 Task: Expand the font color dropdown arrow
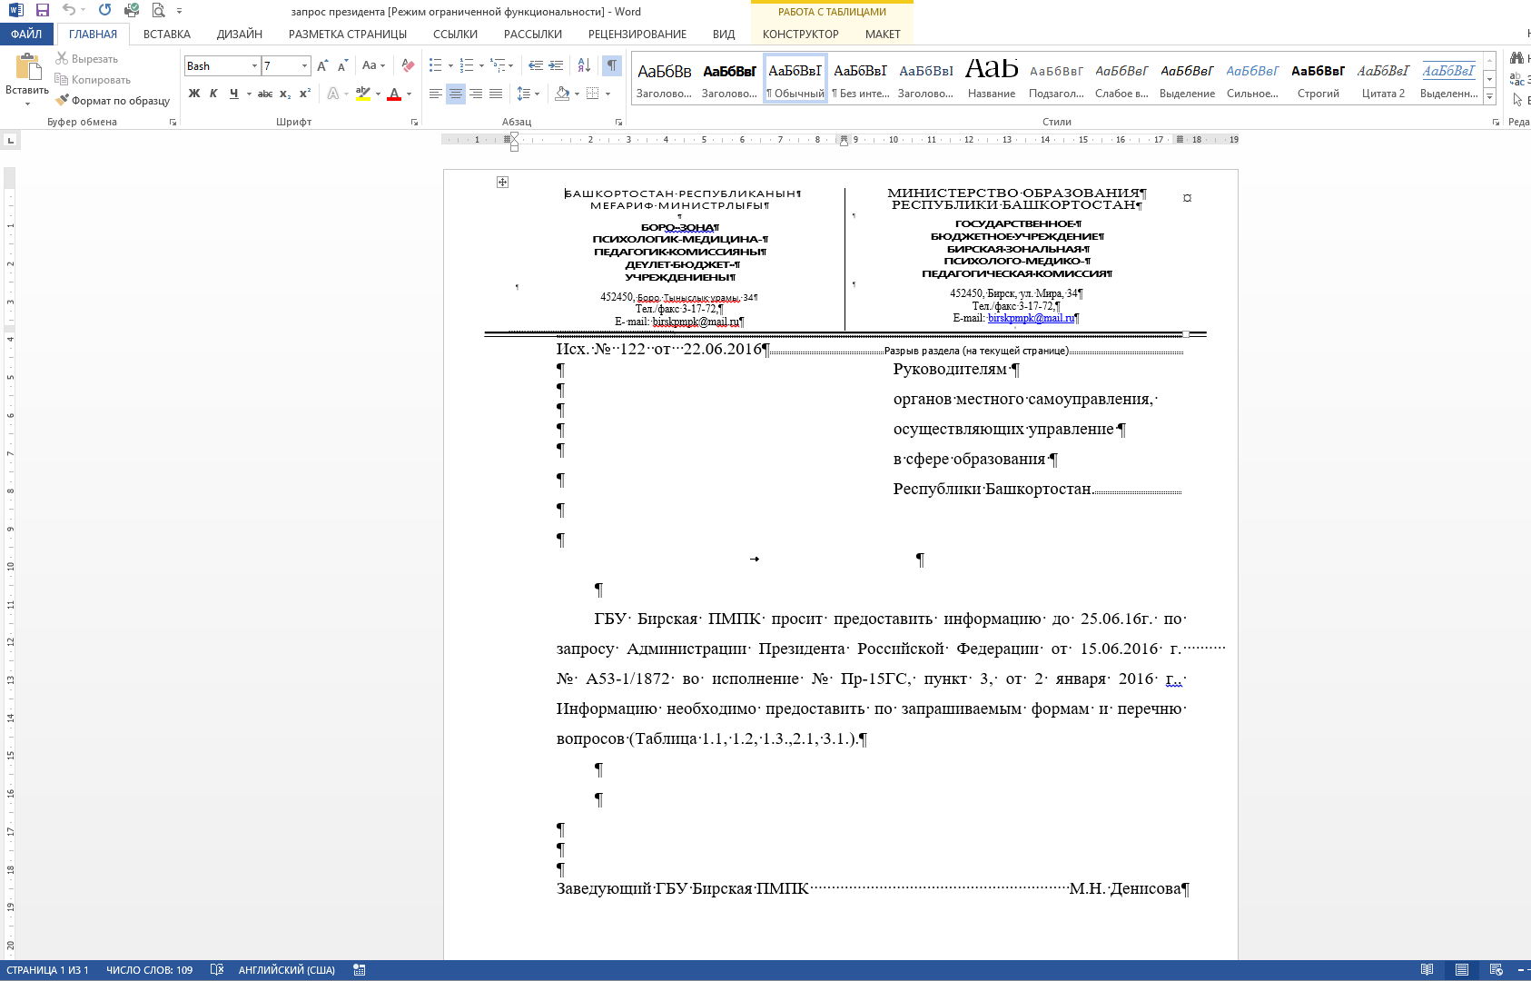409,94
